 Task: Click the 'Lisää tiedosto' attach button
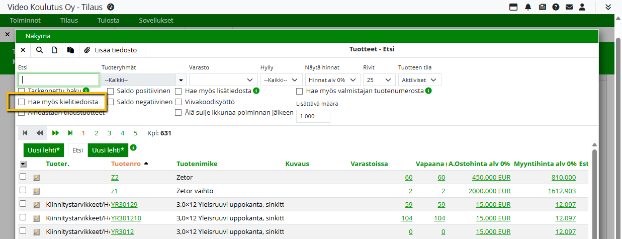tap(114, 50)
